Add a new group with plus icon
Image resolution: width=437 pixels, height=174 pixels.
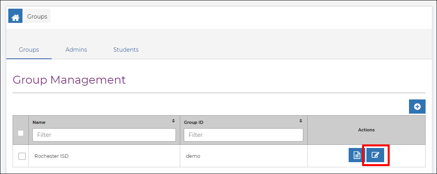pos(417,107)
